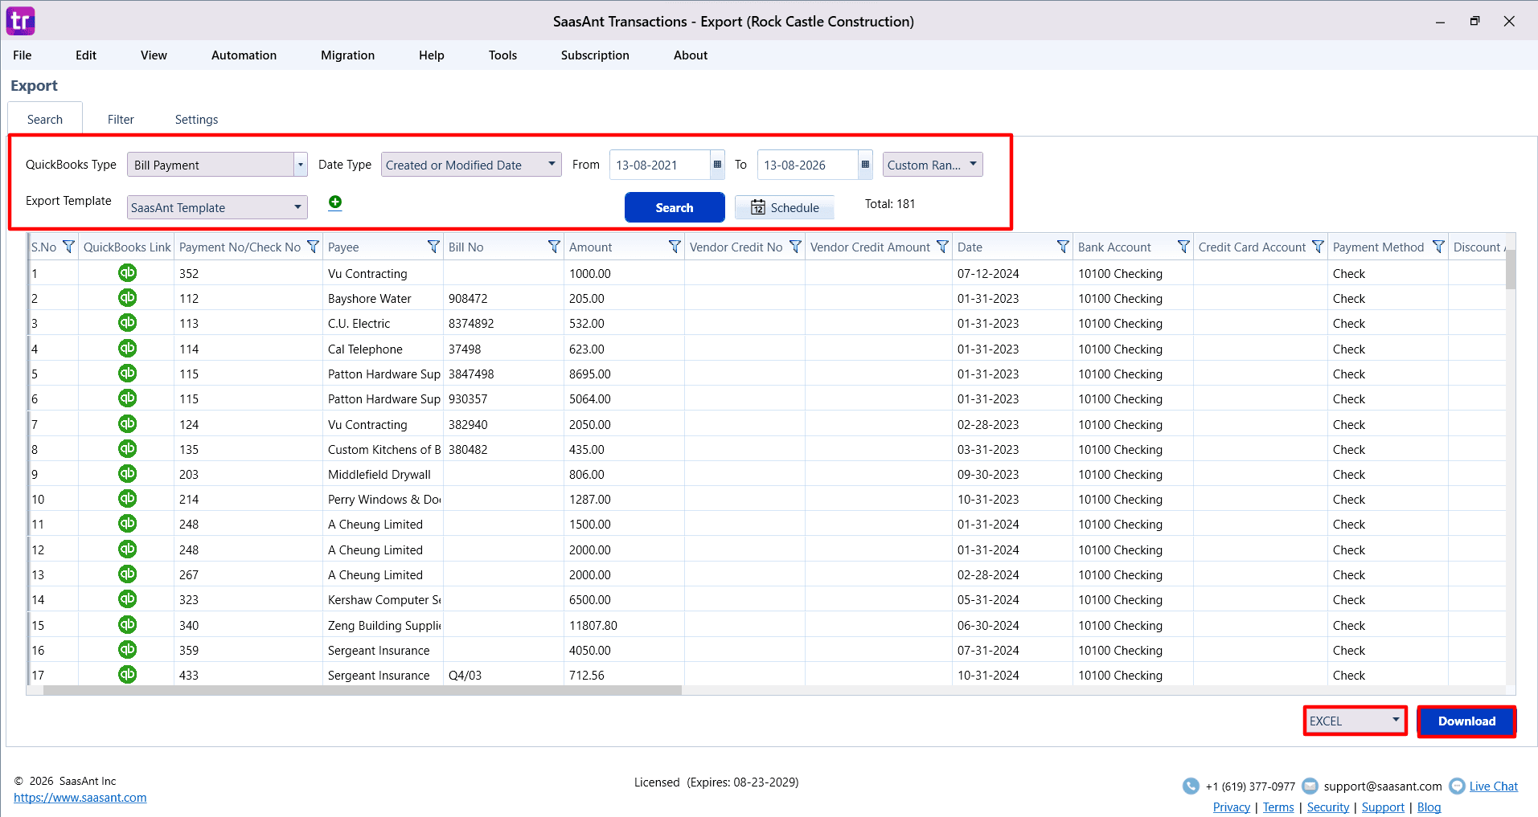Open the From date calendar picker
Screen dimensions: 1538x817
pyautogui.click(x=717, y=165)
